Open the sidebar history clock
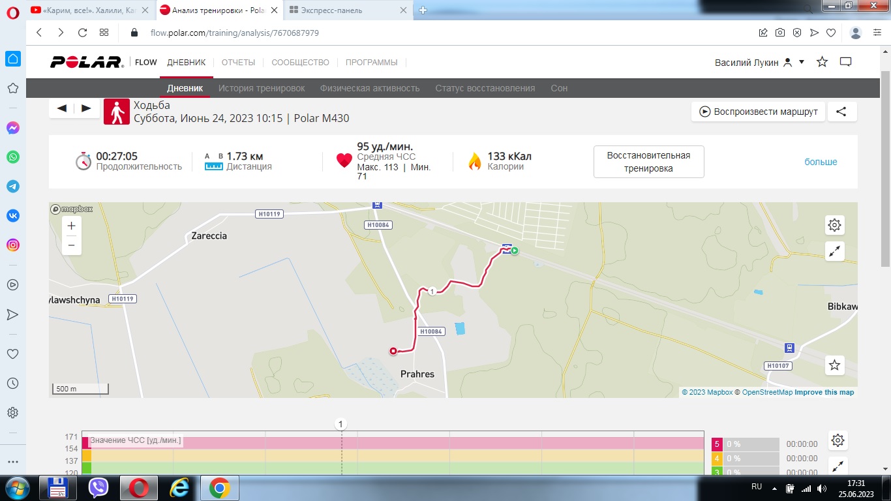This screenshot has width=891, height=501. [12, 384]
